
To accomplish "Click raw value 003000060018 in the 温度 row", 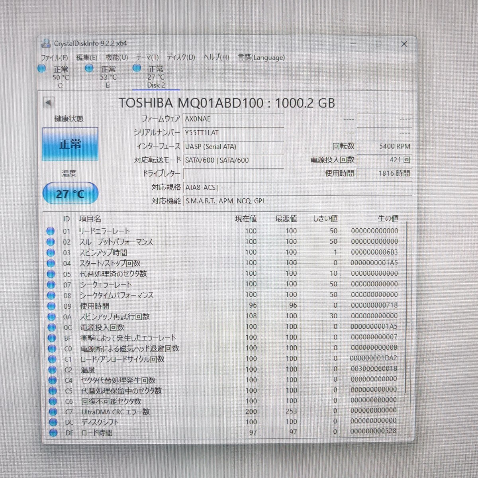I will tap(374, 368).
